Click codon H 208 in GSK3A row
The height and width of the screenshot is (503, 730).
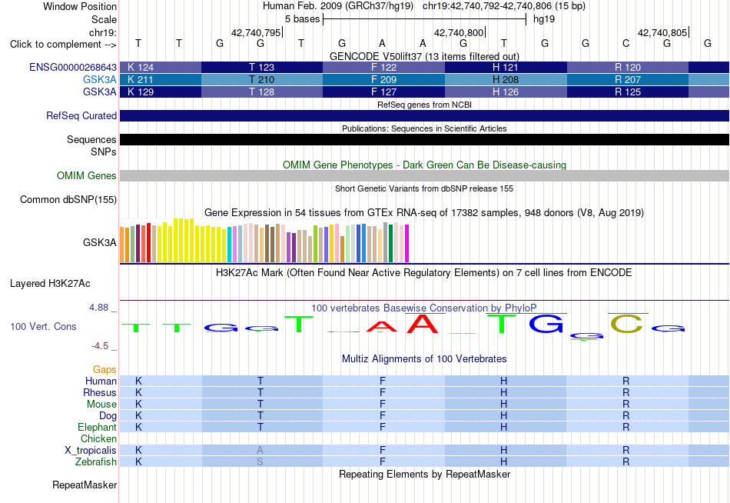[x=506, y=80]
